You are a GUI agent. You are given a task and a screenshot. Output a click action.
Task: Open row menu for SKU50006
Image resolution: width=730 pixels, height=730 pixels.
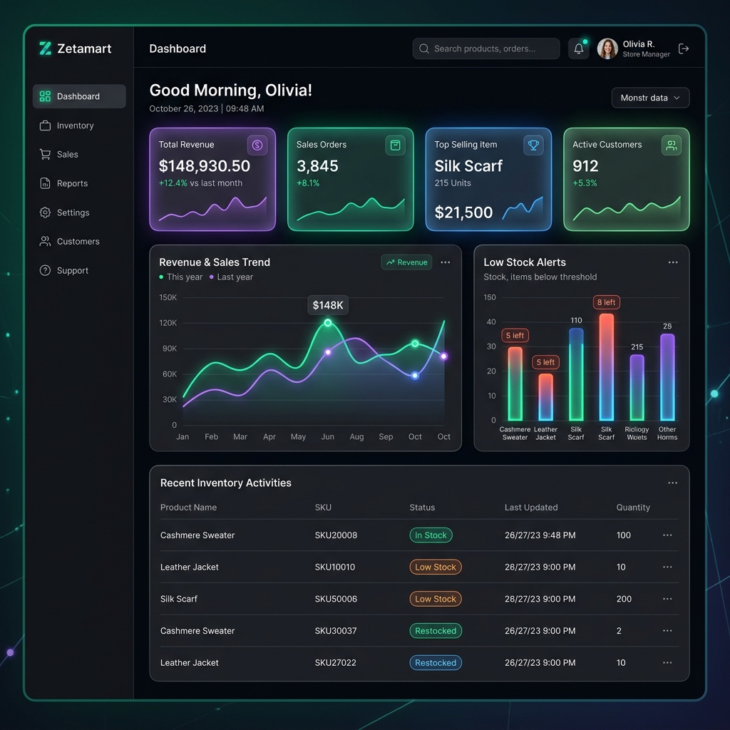(667, 599)
